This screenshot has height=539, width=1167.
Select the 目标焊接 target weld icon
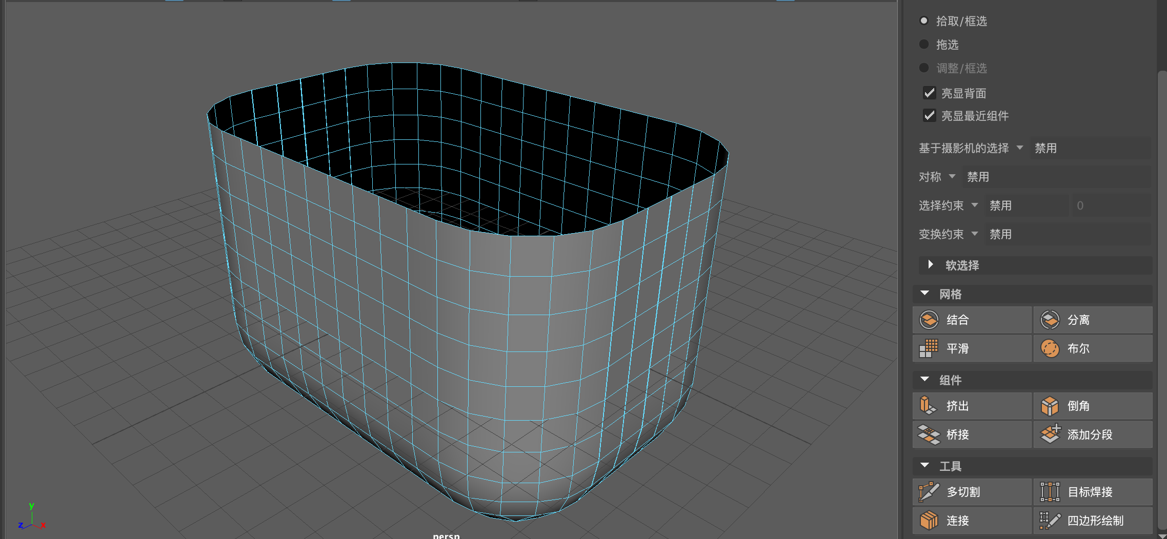(1050, 492)
